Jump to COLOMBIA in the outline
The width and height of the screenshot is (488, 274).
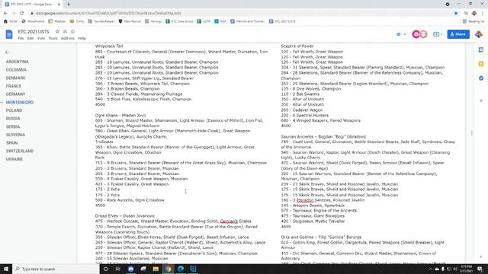(16, 70)
